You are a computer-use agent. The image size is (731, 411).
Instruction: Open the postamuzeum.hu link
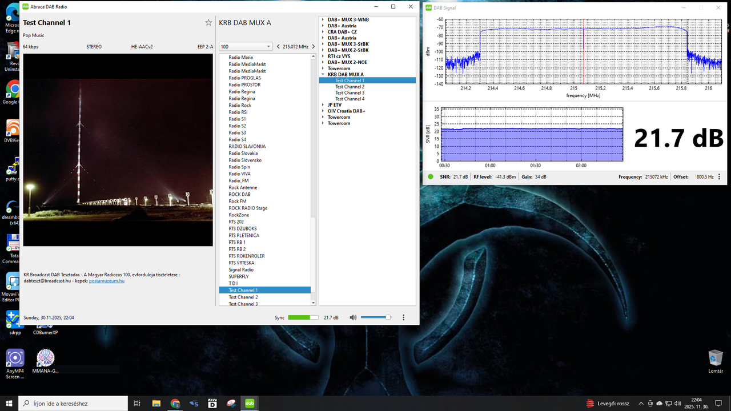pos(107,281)
